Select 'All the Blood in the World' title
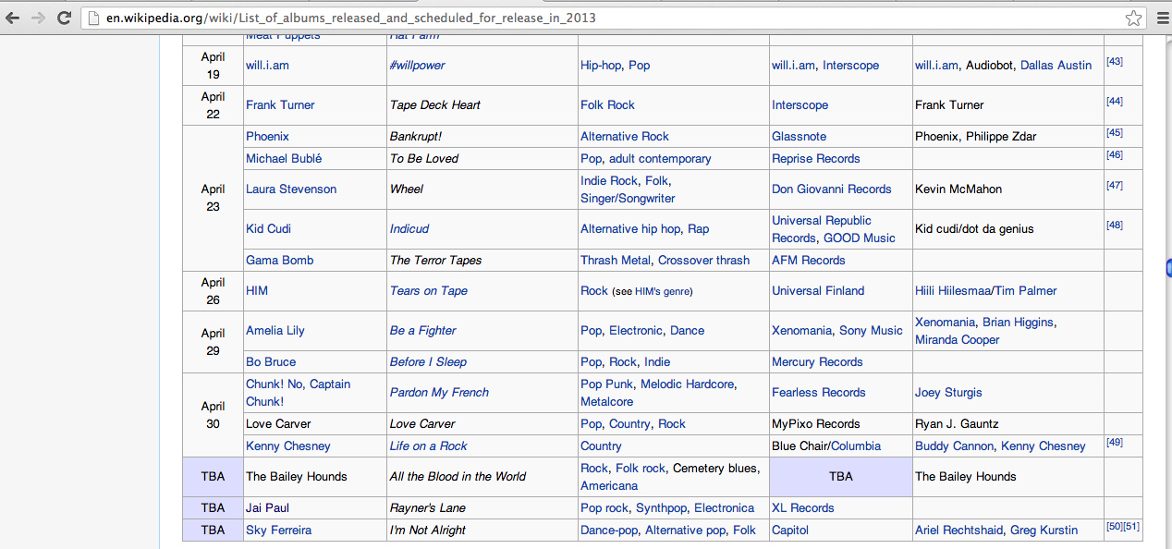1172x549 pixels. coord(458,477)
